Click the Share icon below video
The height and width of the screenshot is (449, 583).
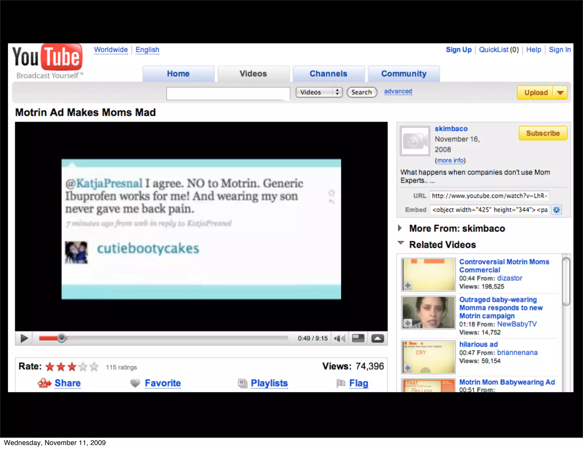[x=44, y=383]
